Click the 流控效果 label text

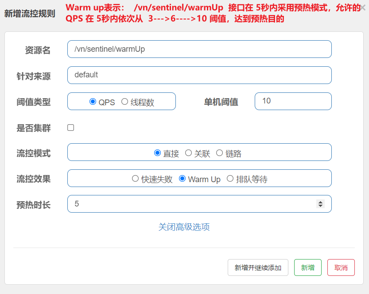[x=33, y=179]
